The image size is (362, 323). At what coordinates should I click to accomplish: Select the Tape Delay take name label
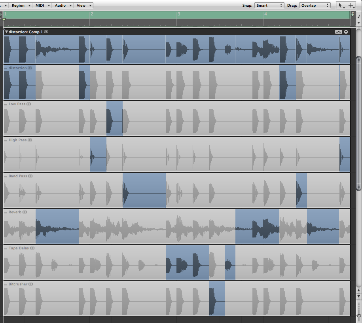[19, 248]
